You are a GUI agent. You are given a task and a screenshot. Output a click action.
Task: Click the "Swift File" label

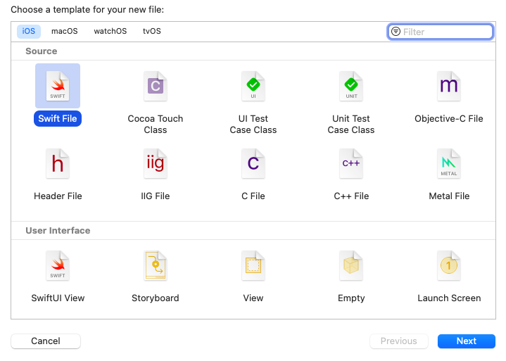pos(58,119)
